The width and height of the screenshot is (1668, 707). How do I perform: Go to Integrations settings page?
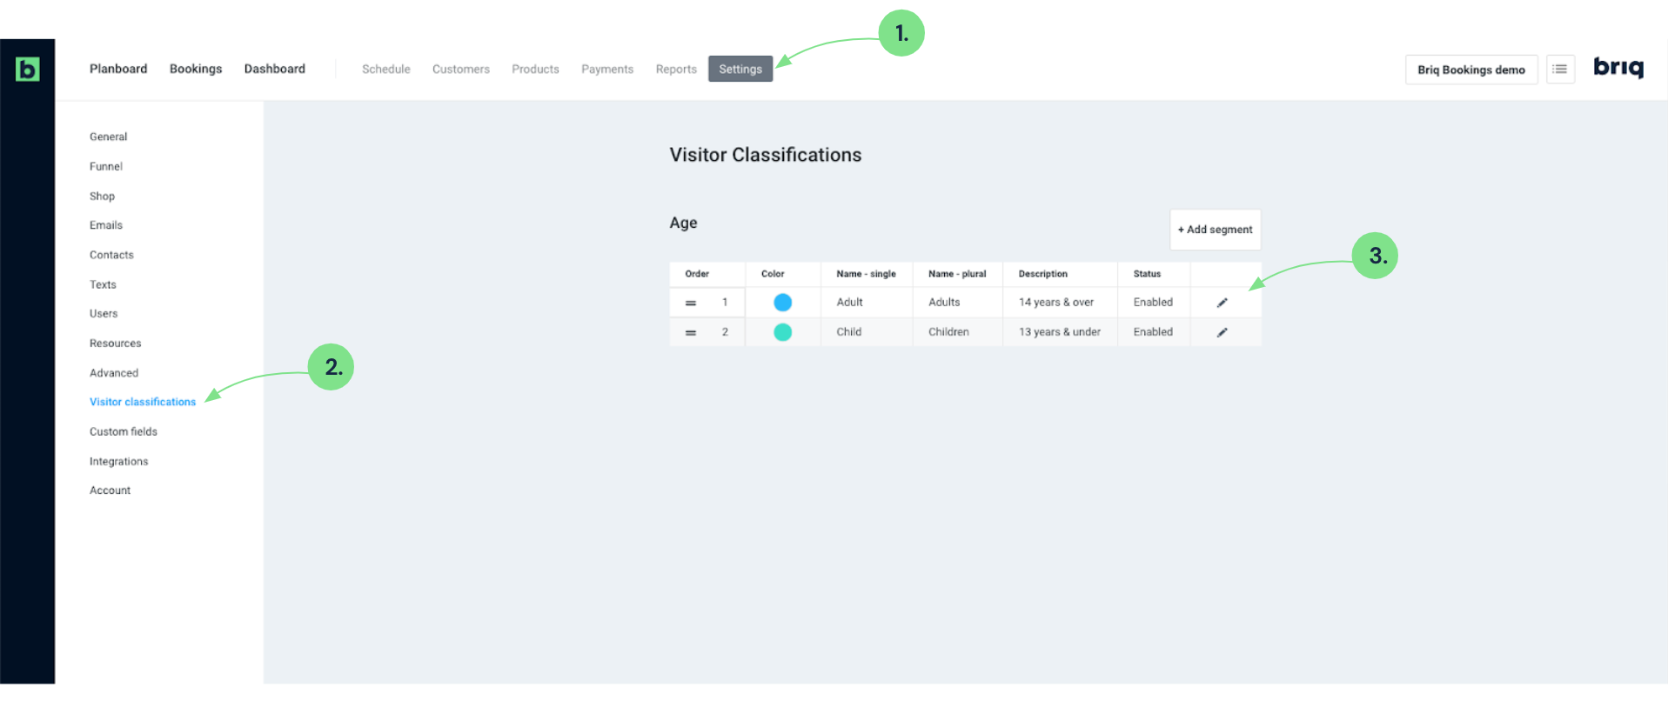tap(118, 461)
